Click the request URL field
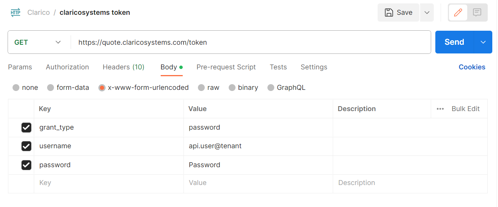This screenshot has height=207, width=498. [251, 42]
